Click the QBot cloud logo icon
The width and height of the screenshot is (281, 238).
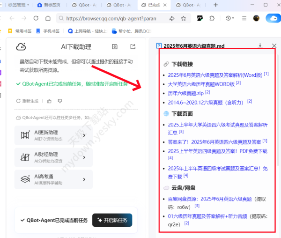pos(21,46)
